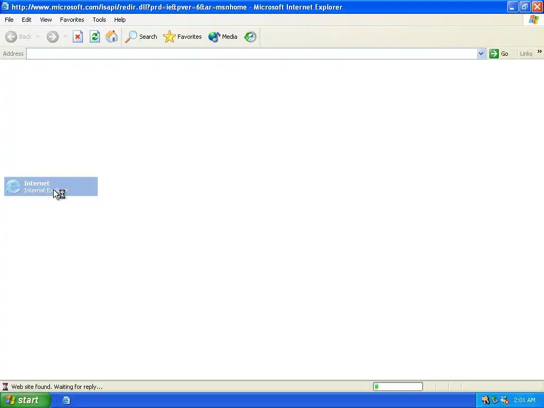Open the Search magnifier button
The image size is (544, 408).
(141, 37)
